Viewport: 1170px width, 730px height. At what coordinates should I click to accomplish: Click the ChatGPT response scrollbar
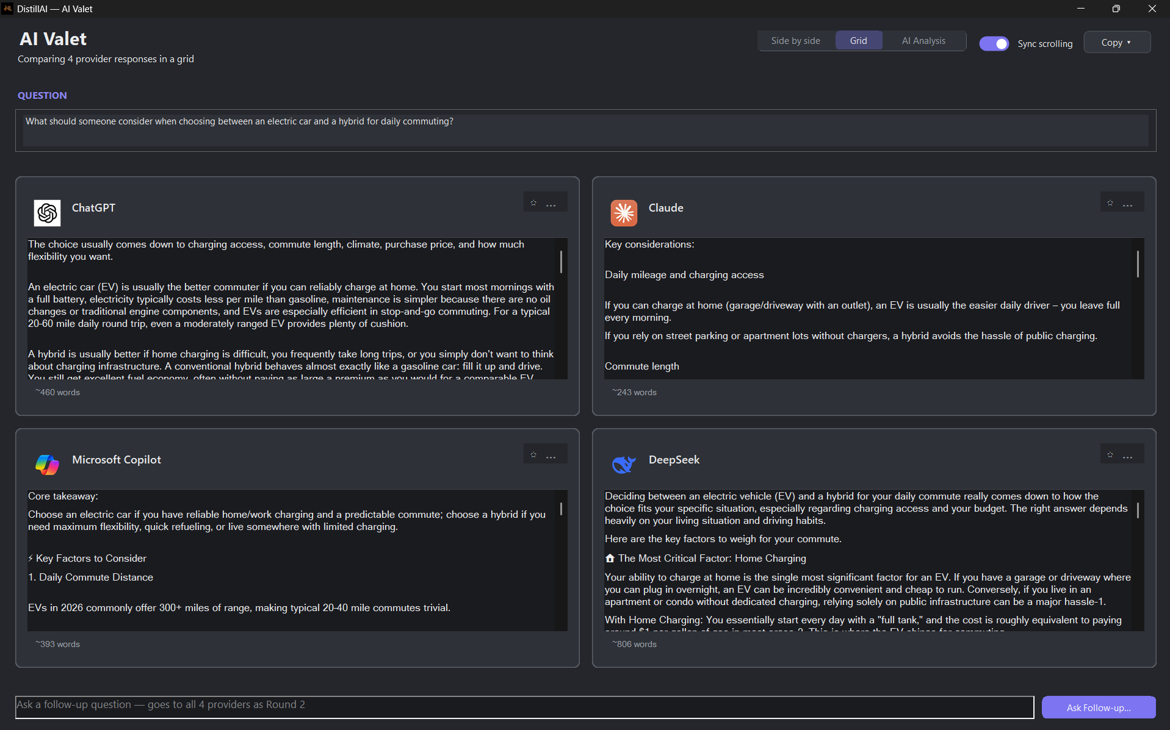561,262
